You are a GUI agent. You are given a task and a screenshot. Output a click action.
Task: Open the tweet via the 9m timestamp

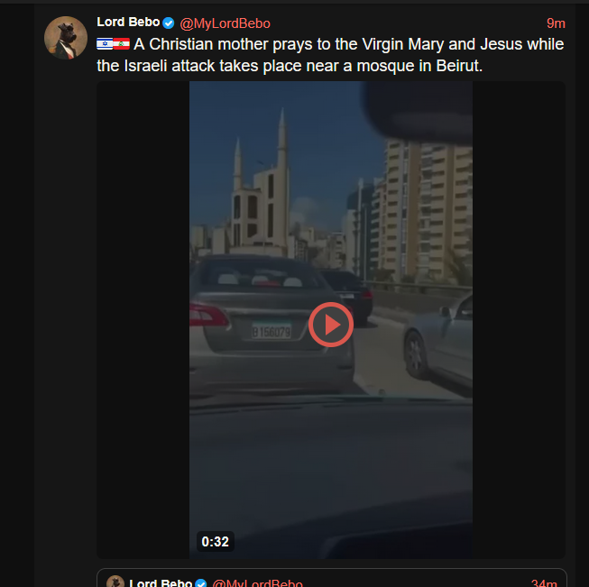coord(556,23)
